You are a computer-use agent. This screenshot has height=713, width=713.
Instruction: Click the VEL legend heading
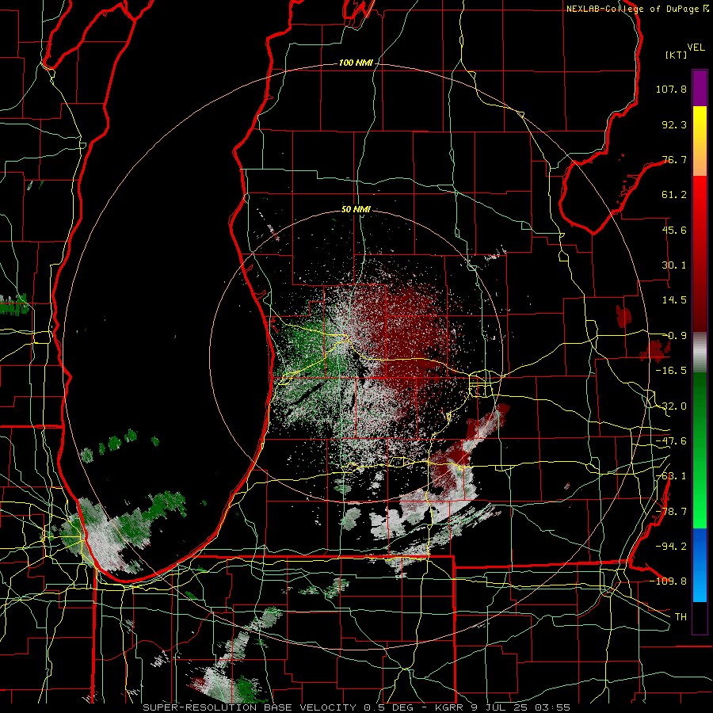tap(696, 48)
